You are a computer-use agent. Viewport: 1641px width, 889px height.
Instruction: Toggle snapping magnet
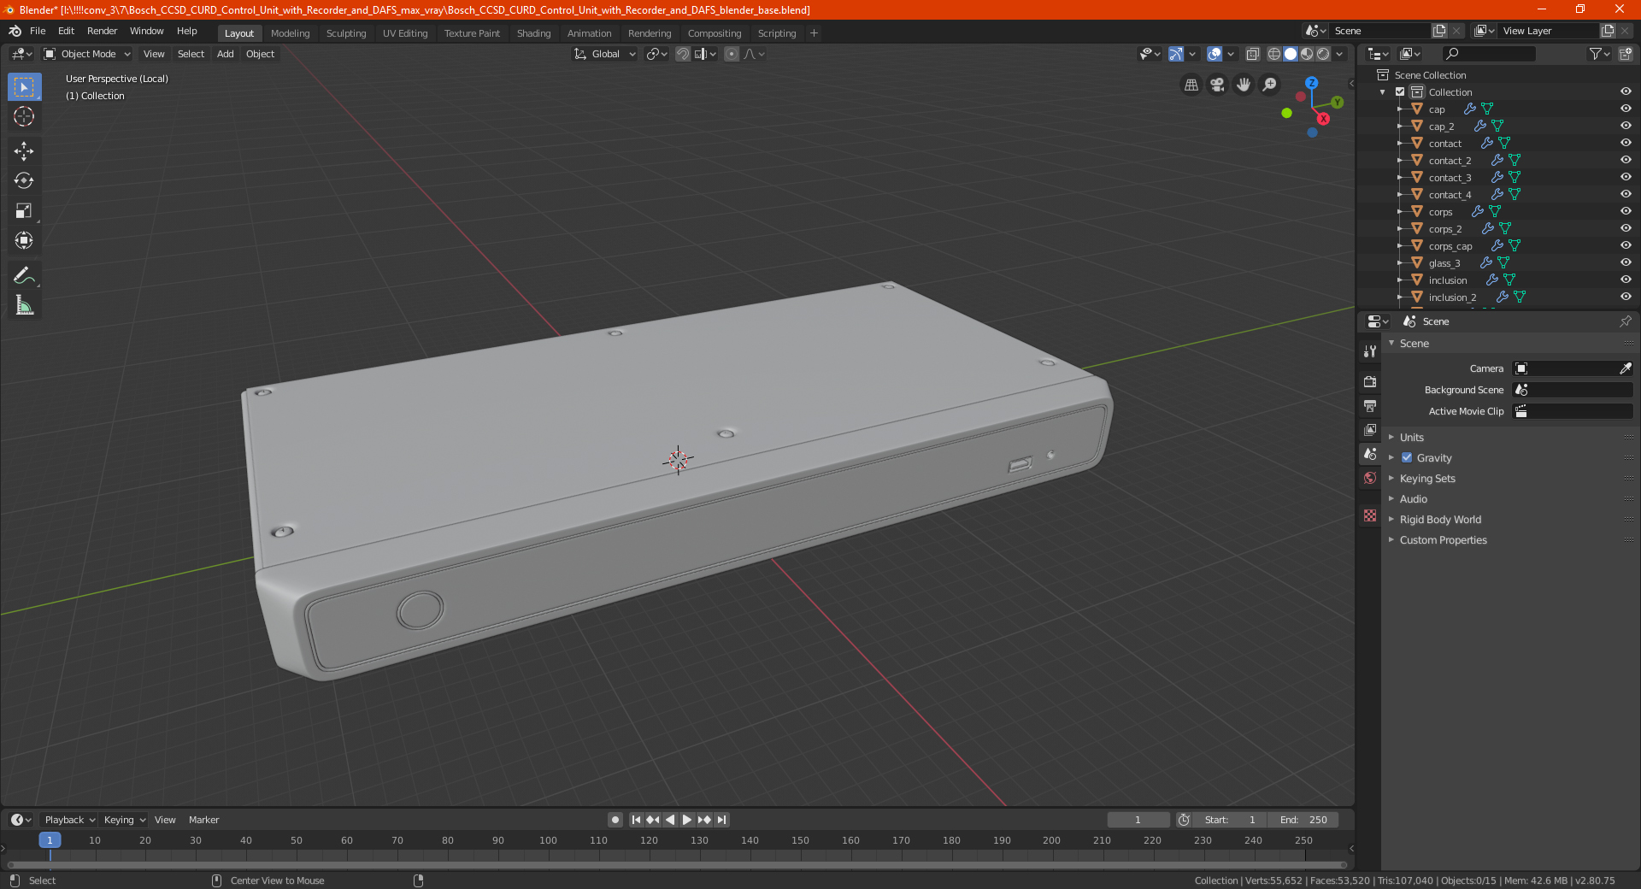pos(683,54)
